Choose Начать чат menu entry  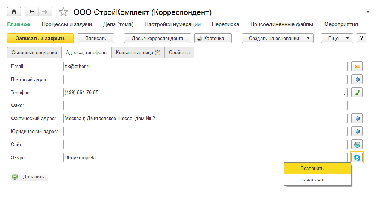(x=313, y=179)
